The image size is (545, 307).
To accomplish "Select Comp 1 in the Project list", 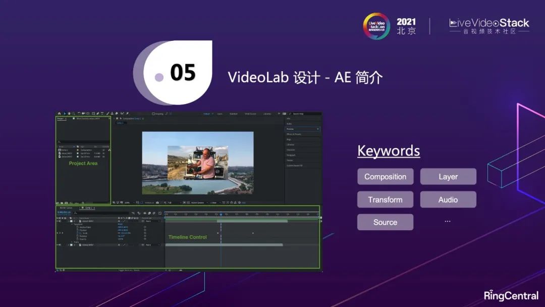I will (65, 150).
